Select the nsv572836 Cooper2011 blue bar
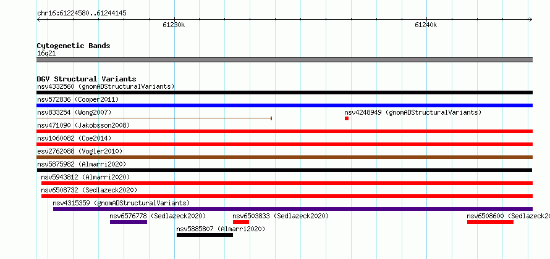 point(284,105)
